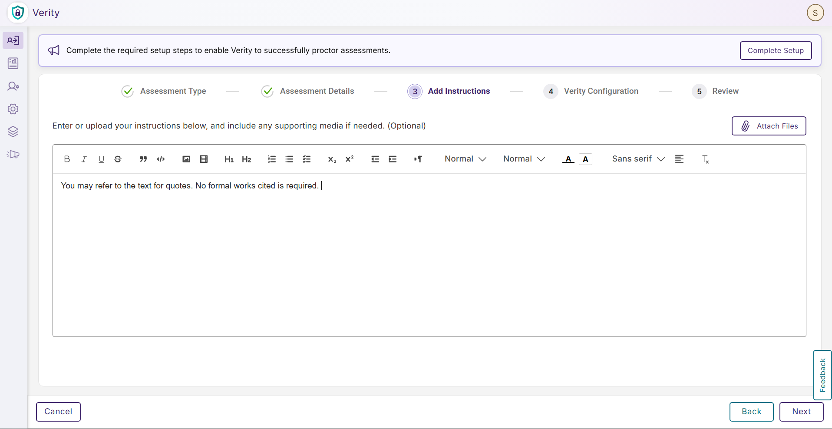The height and width of the screenshot is (429, 832).
Task: Apply Heading 1 style
Action: (x=229, y=159)
